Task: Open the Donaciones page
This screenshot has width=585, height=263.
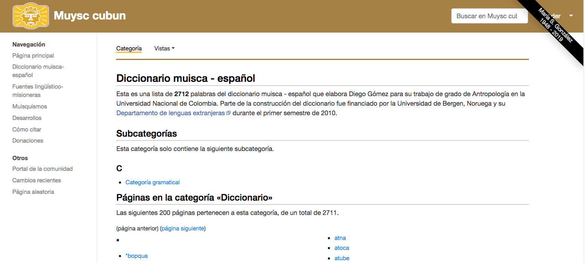Action: coord(27,141)
